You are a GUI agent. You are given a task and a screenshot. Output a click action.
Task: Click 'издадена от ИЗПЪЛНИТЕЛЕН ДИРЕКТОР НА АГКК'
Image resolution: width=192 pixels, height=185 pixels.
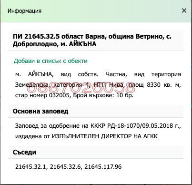[86, 136]
